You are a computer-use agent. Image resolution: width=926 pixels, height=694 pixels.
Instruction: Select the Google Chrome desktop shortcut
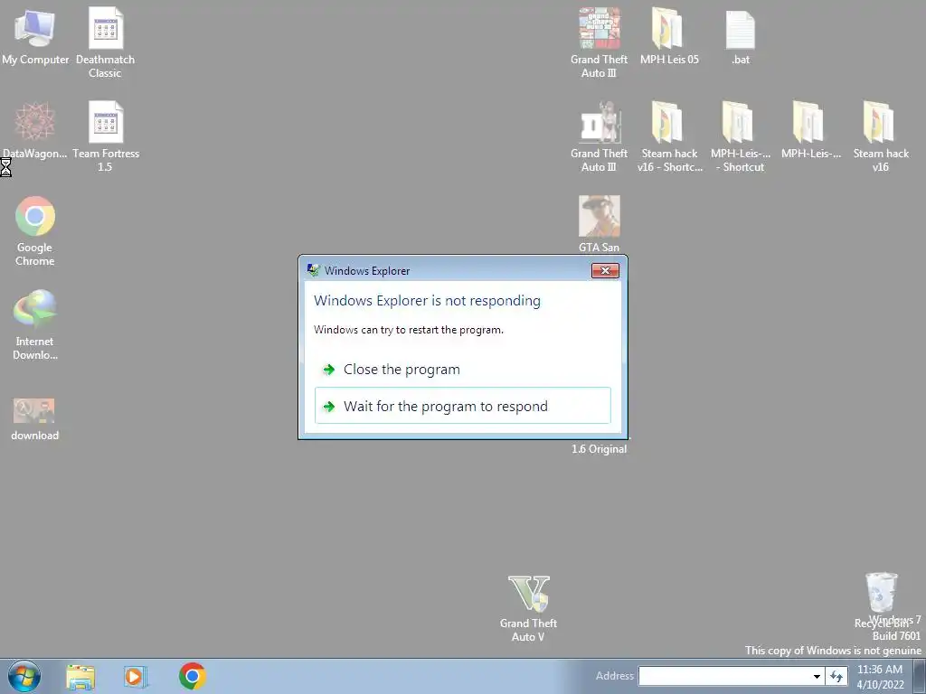(35, 230)
